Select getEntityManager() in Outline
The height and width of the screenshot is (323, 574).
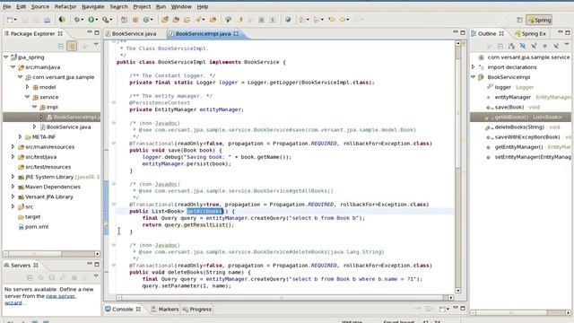pos(518,147)
